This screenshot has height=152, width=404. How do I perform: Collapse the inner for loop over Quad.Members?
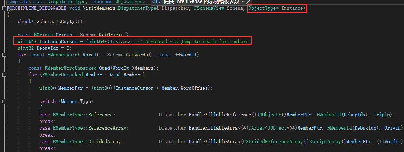click(4, 75)
